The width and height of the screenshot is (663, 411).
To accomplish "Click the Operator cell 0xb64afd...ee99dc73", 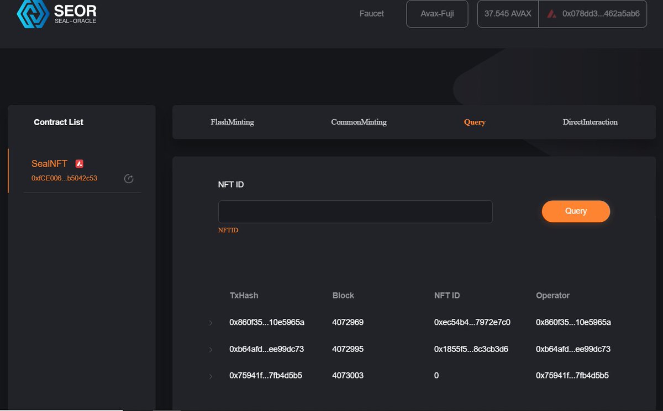I will click(573, 349).
